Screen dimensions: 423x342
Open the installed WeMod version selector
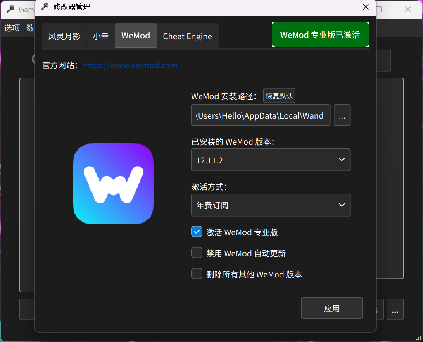(271, 160)
